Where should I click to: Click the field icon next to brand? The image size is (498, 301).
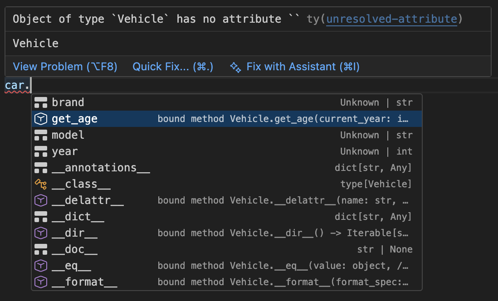41,102
